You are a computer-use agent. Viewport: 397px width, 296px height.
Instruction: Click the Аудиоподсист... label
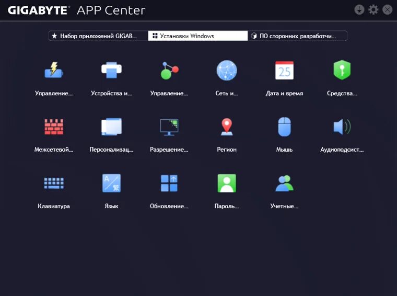click(x=342, y=150)
